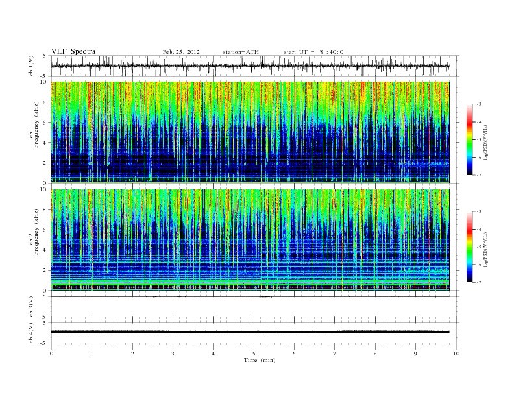Click time axis tick label "1"
The image size is (514, 397).
point(92,354)
